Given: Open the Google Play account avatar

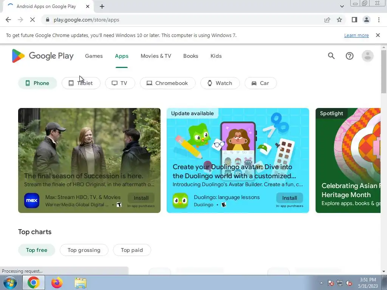Looking at the screenshot, I should (x=367, y=56).
